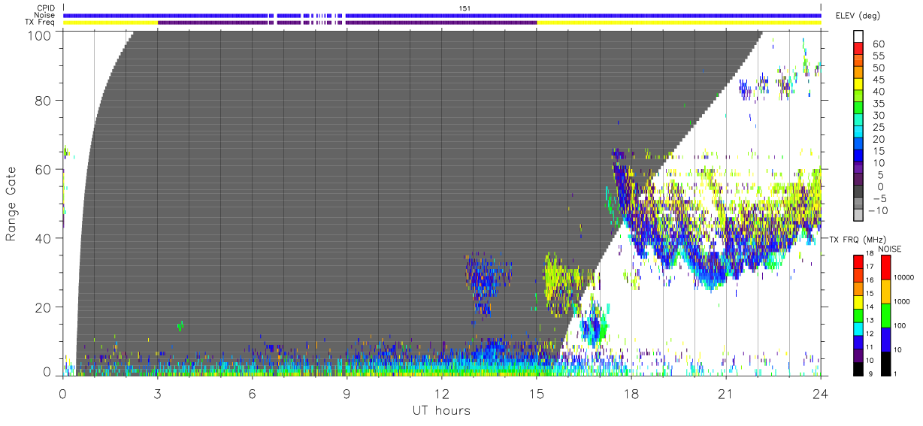This screenshot has height=426, width=923.
Task: Click the CPID value '151'
Action: (465, 8)
